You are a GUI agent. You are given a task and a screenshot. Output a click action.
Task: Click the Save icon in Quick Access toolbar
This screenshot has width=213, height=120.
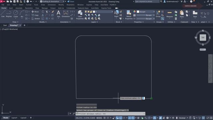tap(14, 1)
